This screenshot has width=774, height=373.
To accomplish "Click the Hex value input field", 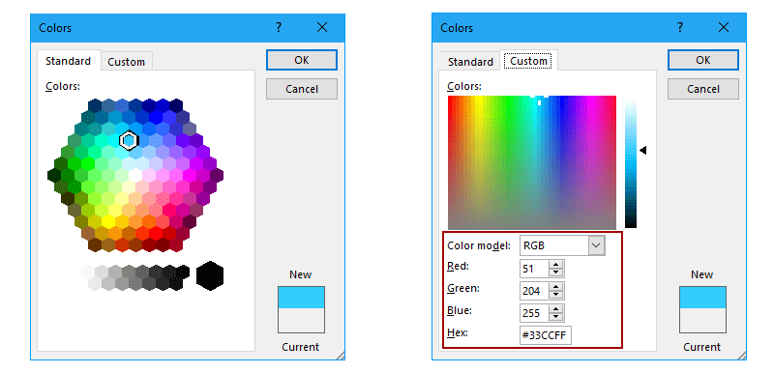I will coord(546,335).
